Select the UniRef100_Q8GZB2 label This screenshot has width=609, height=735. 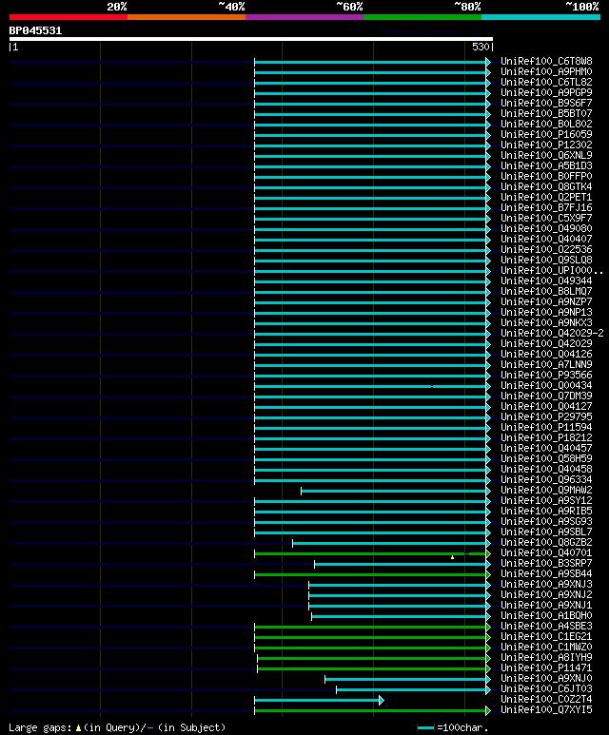546,542
